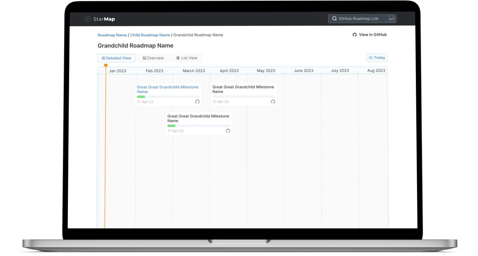Click the StarMap brand name in header

click(x=104, y=19)
